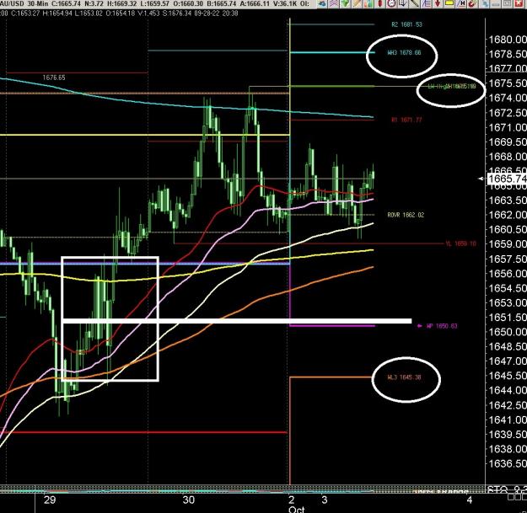Click the red down arrow icon
The image size is (527, 513).
click(438, 3)
